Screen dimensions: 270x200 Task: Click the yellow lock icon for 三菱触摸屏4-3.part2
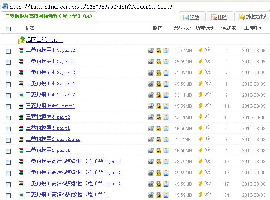(158, 50)
